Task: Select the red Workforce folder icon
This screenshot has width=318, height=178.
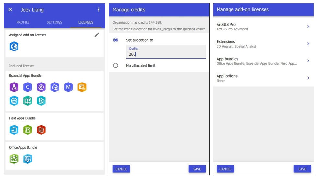Action: [x=41, y=130]
